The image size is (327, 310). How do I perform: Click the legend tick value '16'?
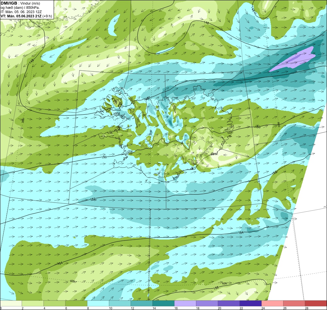coord(176,308)
